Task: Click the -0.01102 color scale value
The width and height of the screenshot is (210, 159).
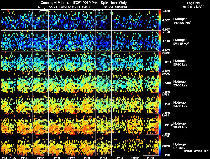Action: [167, 125]
